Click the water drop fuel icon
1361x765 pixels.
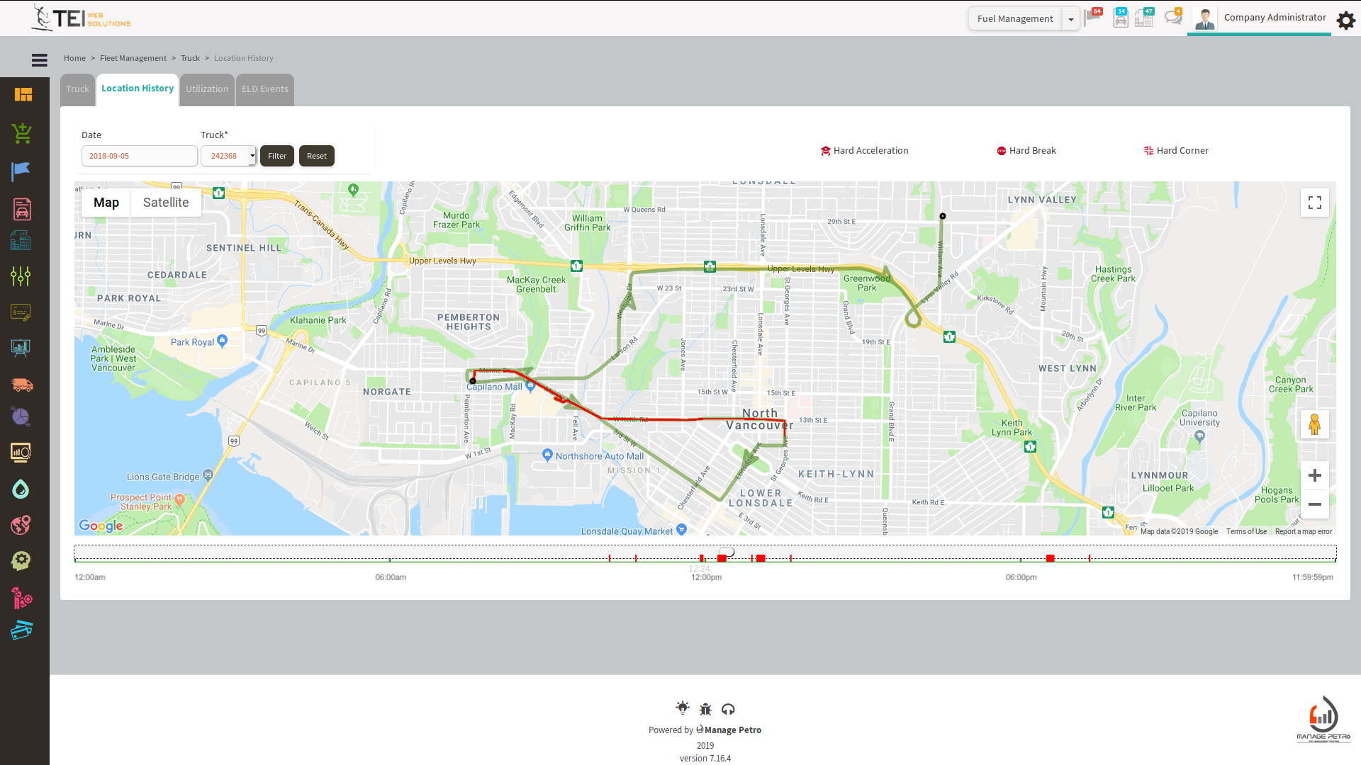[x=20, y=489]
